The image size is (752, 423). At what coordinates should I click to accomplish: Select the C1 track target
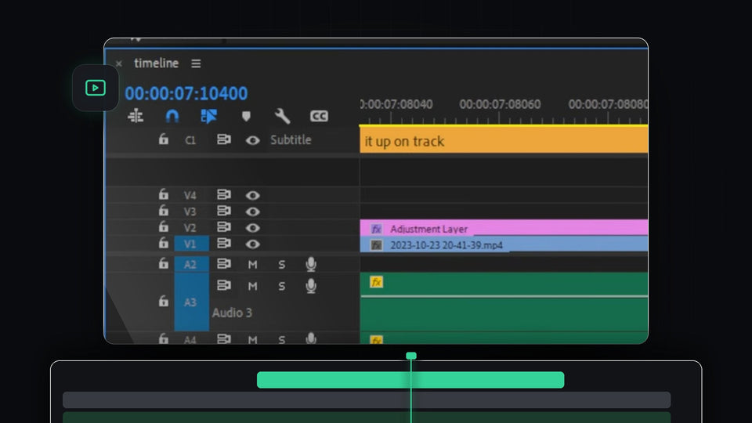tap(190, 140)
